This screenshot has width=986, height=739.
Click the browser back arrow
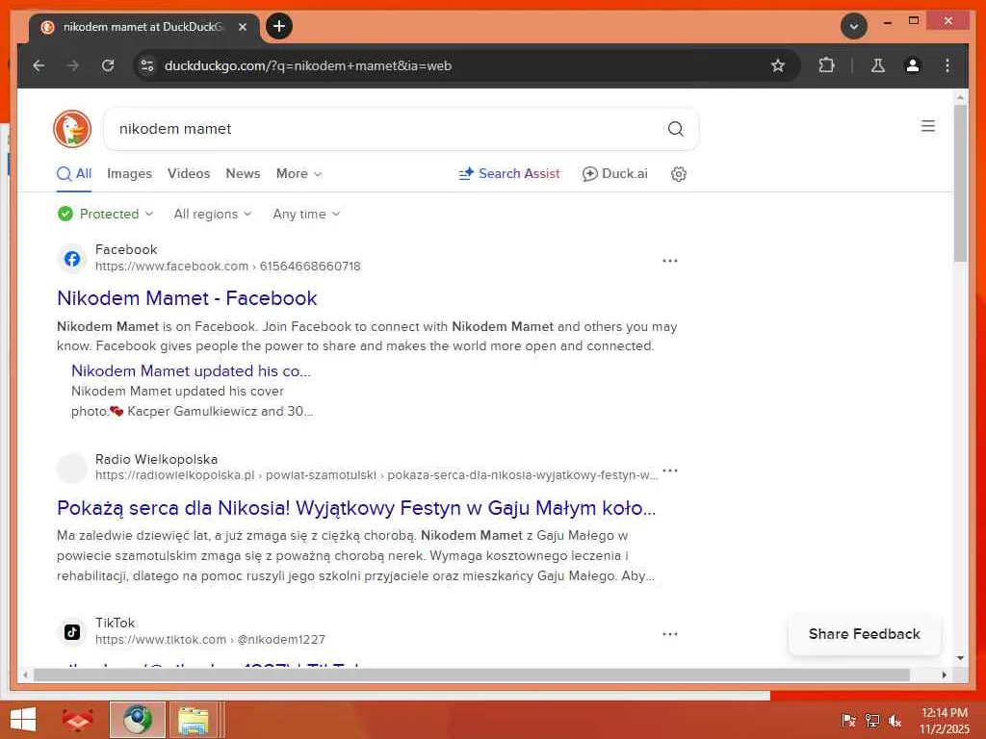click(x=39, y=65)
